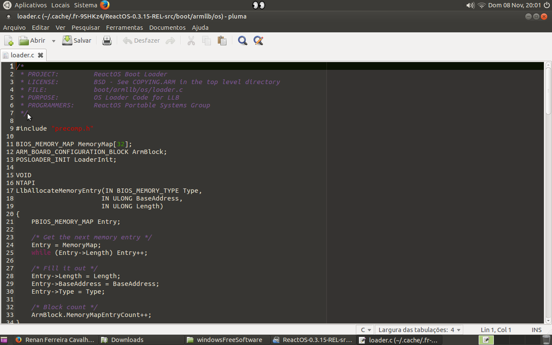The height and width of the screenshot is (345, 552).
Task: Click the ARM_BOARD_CONFIGURATION_BLOCK ArmBlock; line
Action: [x=91, y=152]
